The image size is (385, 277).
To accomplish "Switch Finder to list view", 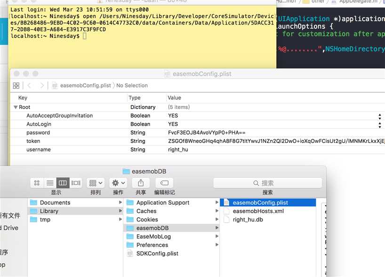I will (x=50, y=183).
